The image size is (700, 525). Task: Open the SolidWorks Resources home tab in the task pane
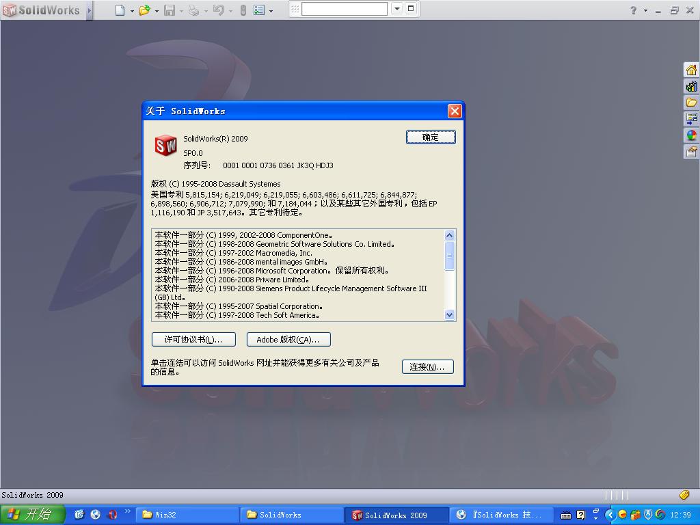tap(691, 70)
